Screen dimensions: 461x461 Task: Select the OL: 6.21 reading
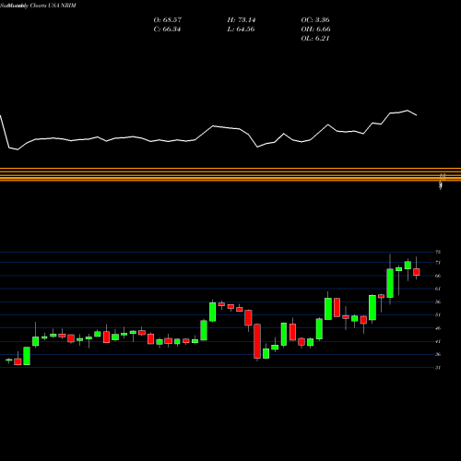(x=315, y=39)
